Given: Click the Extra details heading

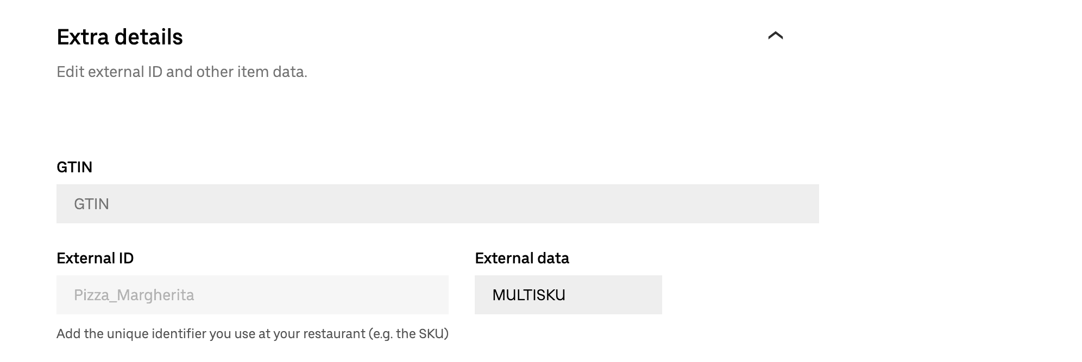Looking at the screenshot, I should [x=120, y=37].
